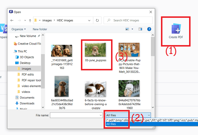
Task: Open the All files type combo box
Action: point(128,115)
